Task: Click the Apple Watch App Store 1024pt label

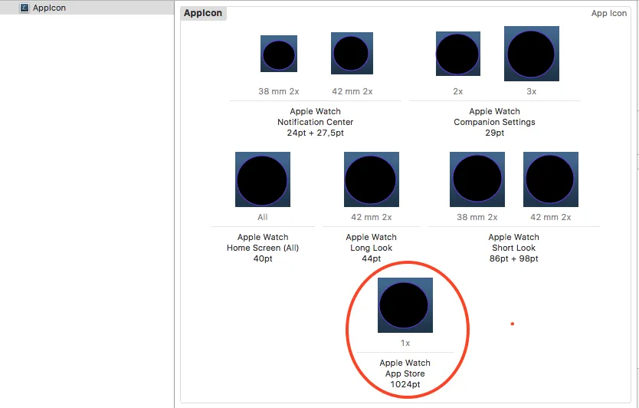Action: coord(405,373)
